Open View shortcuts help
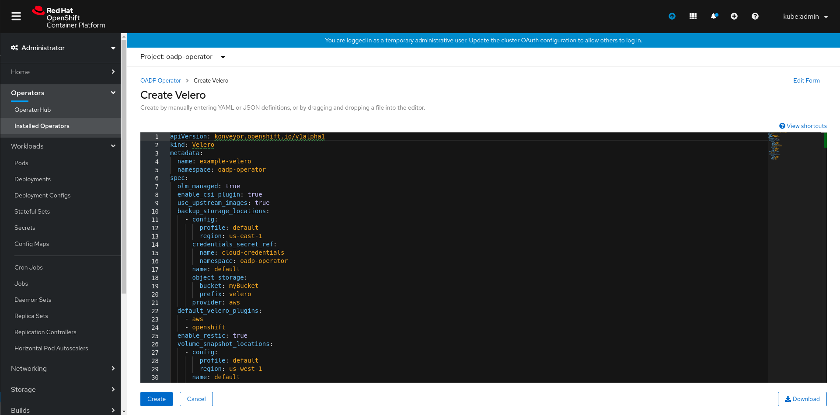 point(803,126)
